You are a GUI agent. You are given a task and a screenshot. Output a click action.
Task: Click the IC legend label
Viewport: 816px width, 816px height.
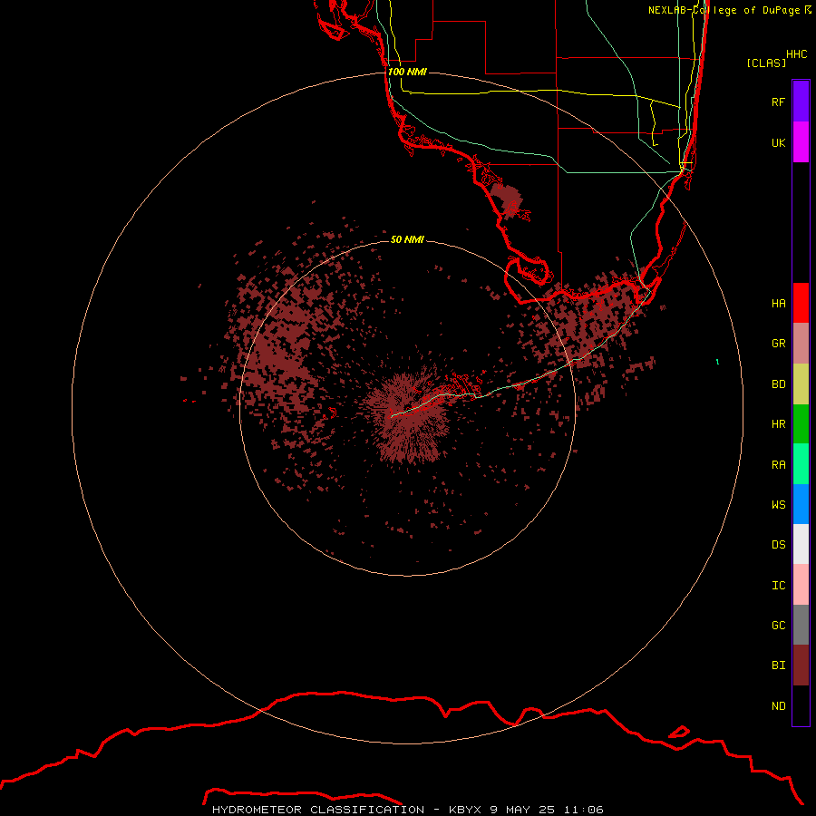point(778,586)
